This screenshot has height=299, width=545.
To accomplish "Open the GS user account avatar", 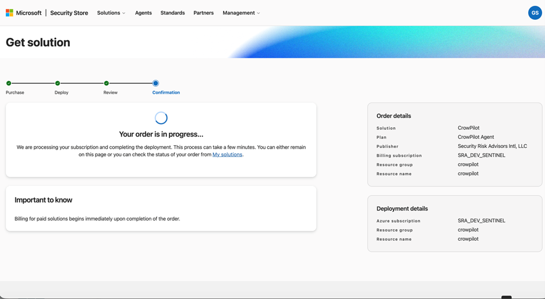I will [535, 13].
